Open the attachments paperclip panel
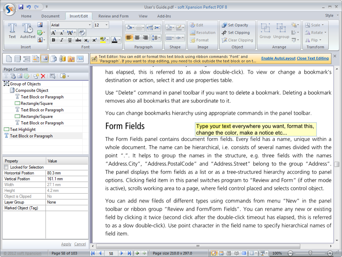Image resolution: width=342 pixels, height=257 pixels. click(x=62, y=59)
